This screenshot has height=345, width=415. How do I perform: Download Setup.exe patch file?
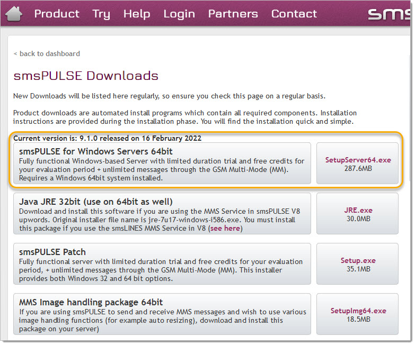(358, 261)
